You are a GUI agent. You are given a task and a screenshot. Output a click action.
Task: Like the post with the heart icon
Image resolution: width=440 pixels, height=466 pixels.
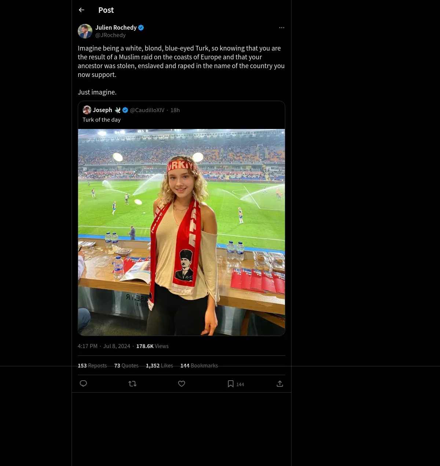pyautogui.click(x=181, y=384)
